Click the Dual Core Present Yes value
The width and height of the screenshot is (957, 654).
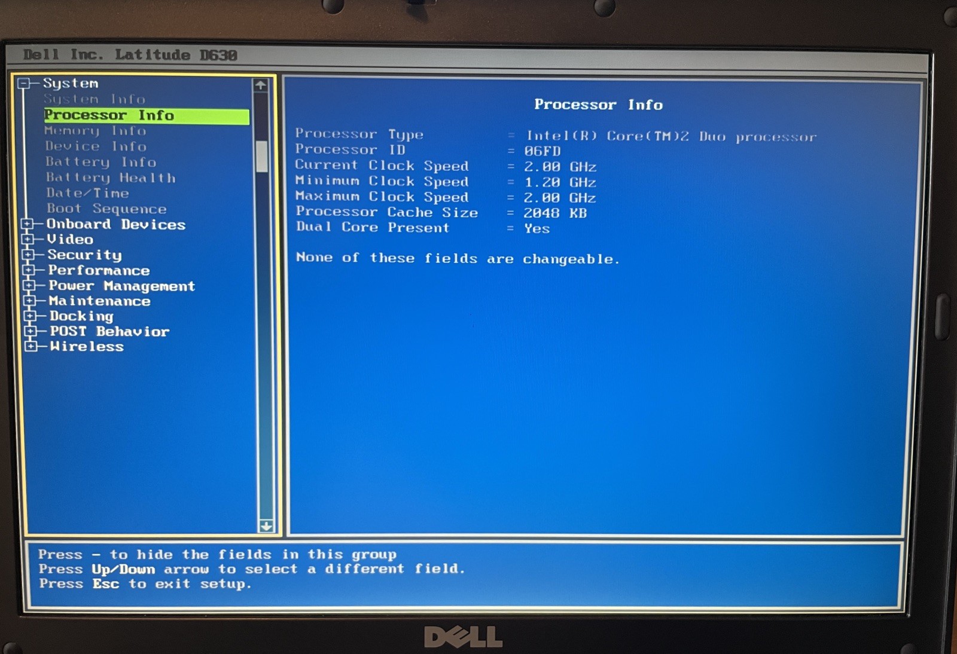(x=537, y=228)
